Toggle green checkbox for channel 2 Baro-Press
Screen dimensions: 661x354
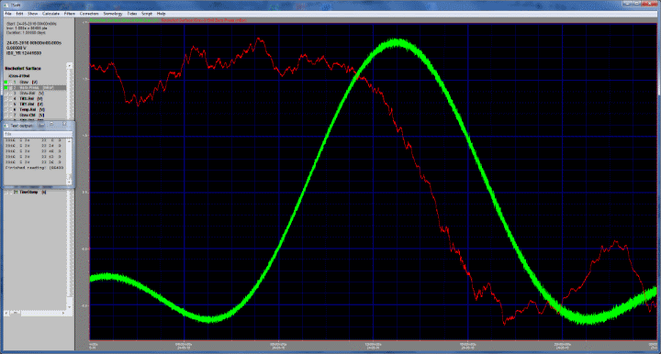[x=6, y=87]
